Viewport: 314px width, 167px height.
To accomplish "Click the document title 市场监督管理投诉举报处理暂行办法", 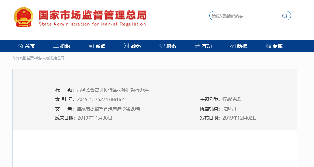I will click(112, 90).
